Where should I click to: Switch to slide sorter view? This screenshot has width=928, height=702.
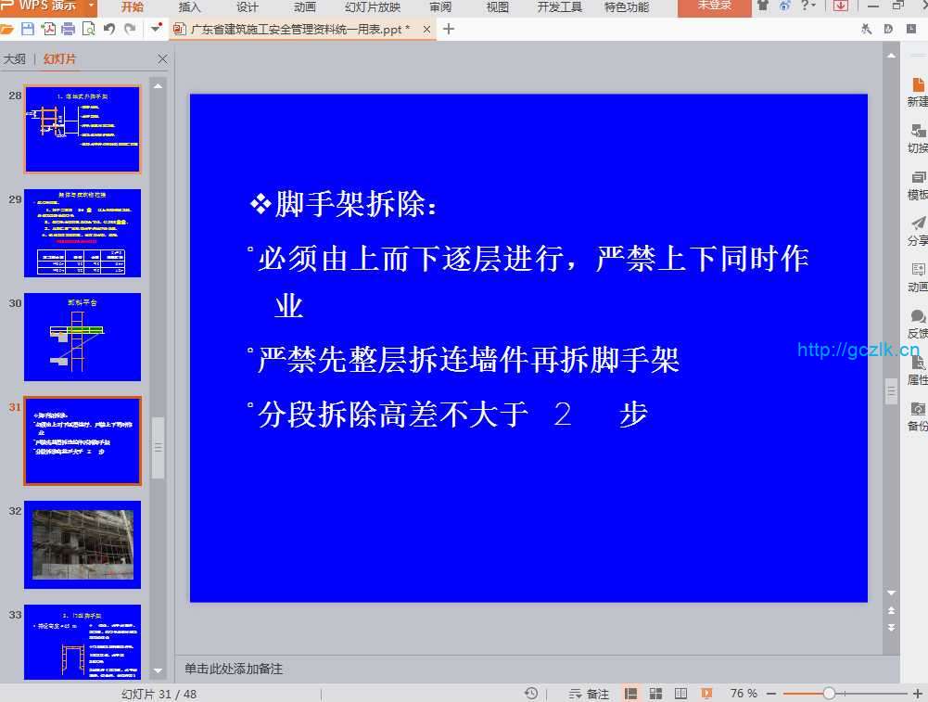[655, 694]
